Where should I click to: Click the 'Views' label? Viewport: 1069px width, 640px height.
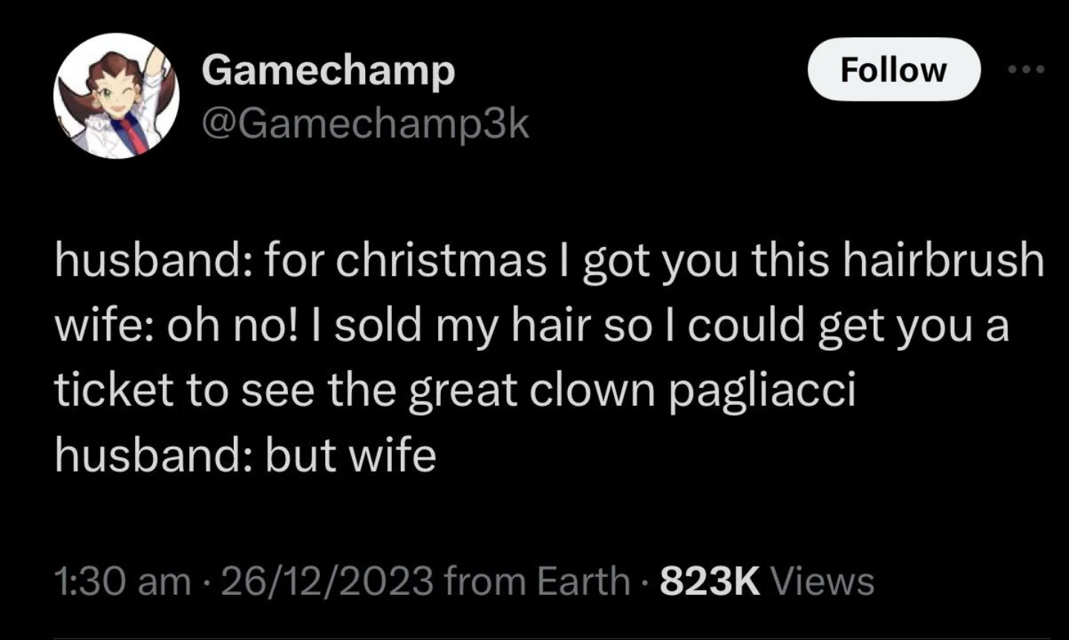(x=823, y=581)
